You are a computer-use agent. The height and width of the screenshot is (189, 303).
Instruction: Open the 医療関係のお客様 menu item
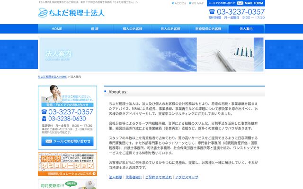208,29
